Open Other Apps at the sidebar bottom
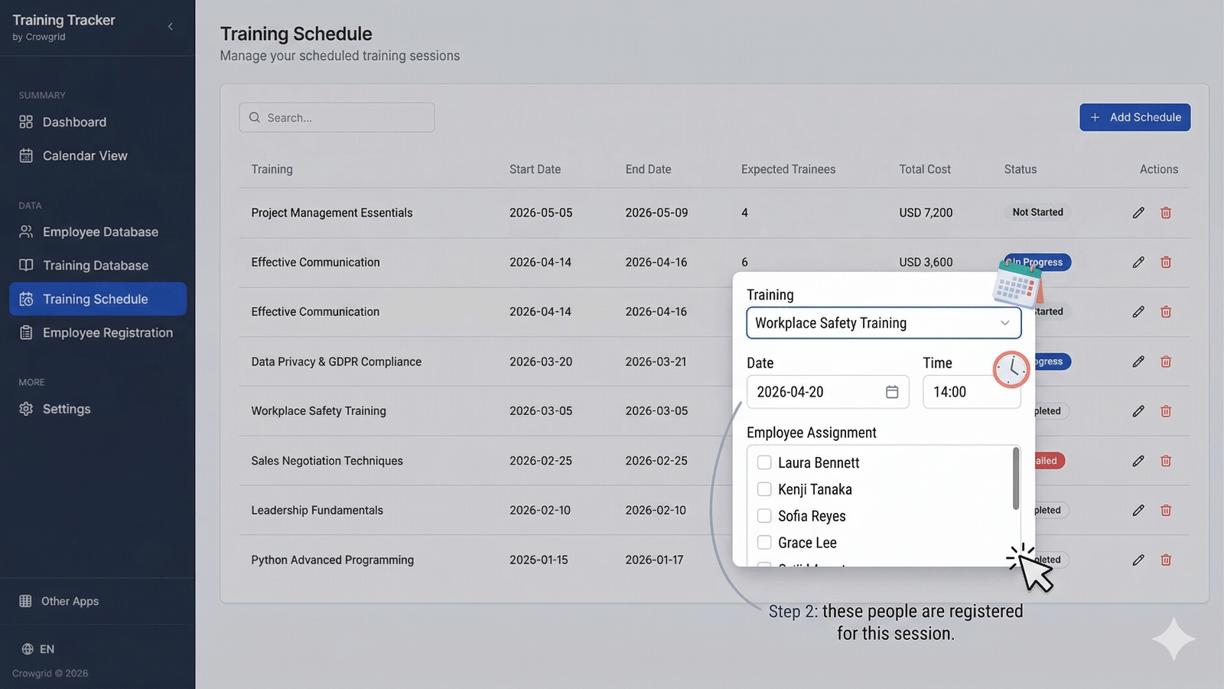Image resolution: width=1224 pixels, height=689 pixels. click(x=70, y=602)
